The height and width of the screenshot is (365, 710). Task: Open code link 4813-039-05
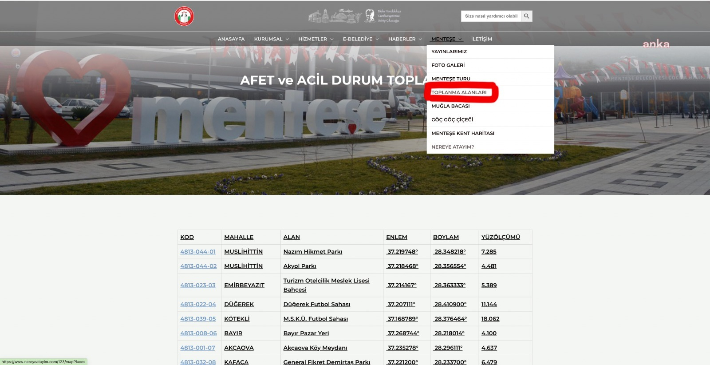(x=198, y=319)
